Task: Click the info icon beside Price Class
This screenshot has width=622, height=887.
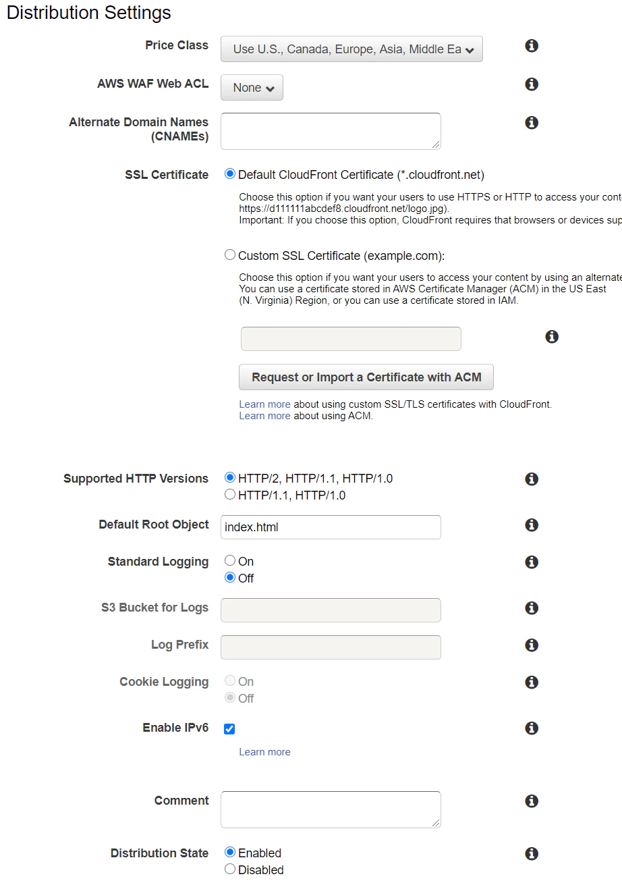Action: point(532,46)
